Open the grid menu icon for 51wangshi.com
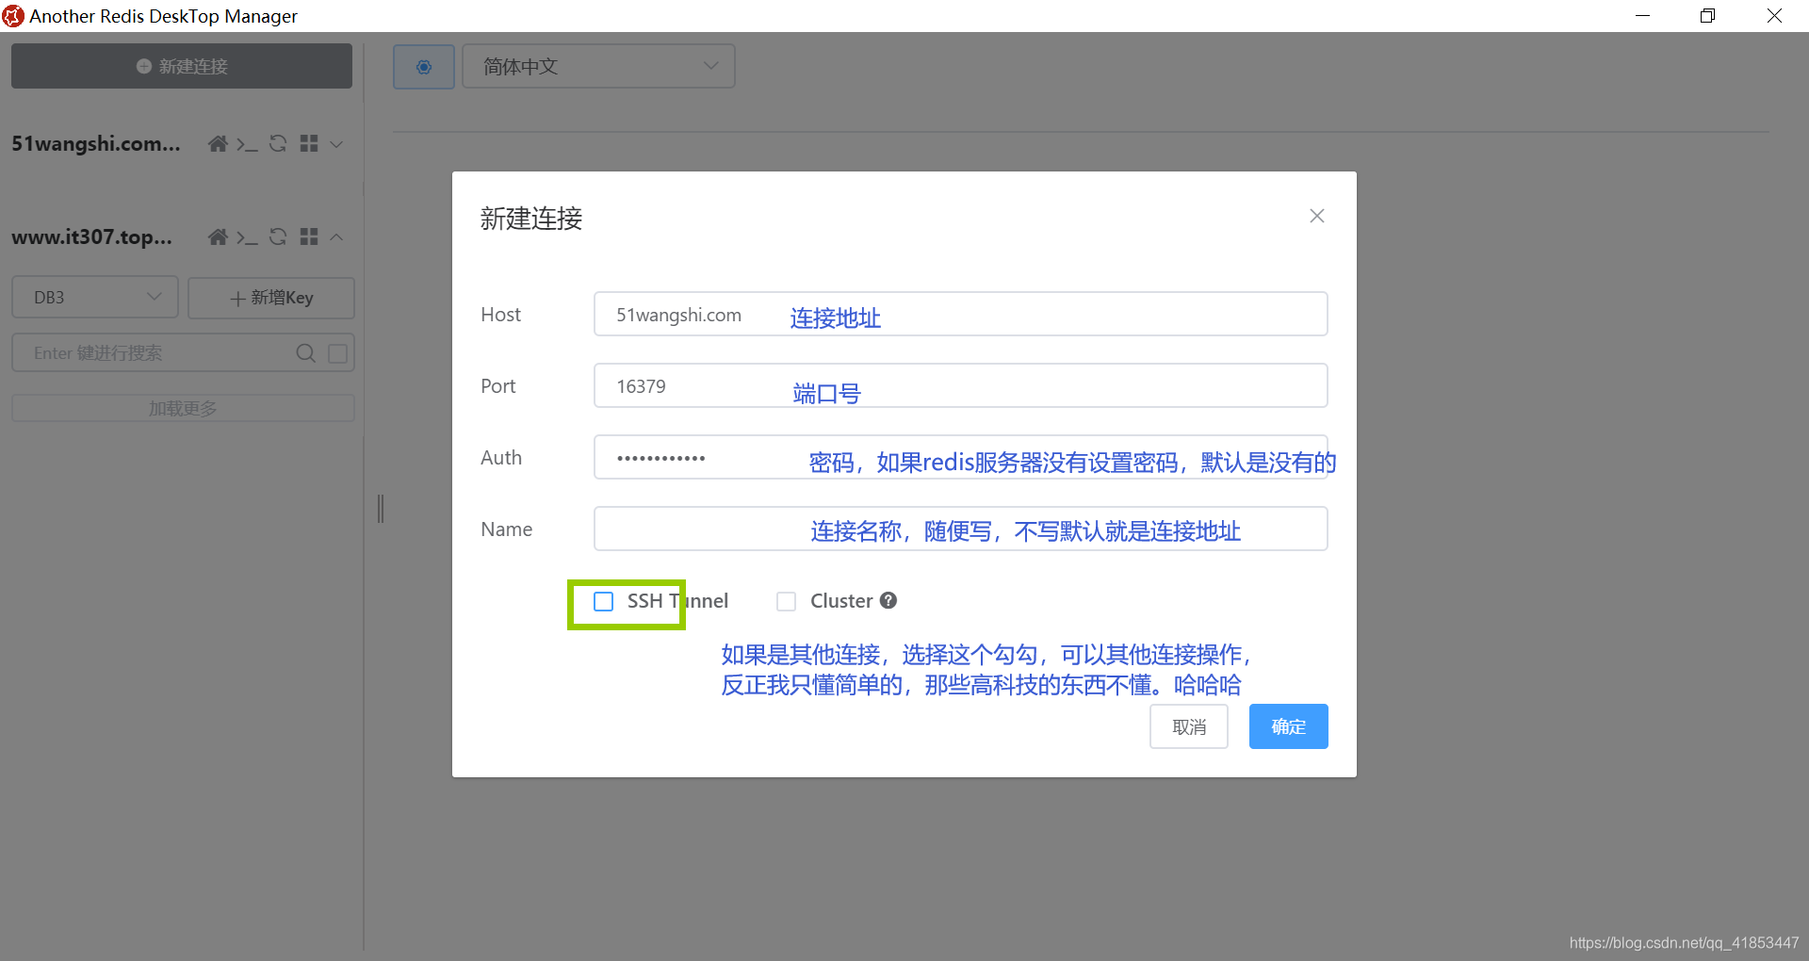This screenshot has width=1809, height=961. [309, 144]
